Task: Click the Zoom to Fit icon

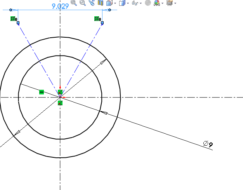Action: (x=74, y=3)
